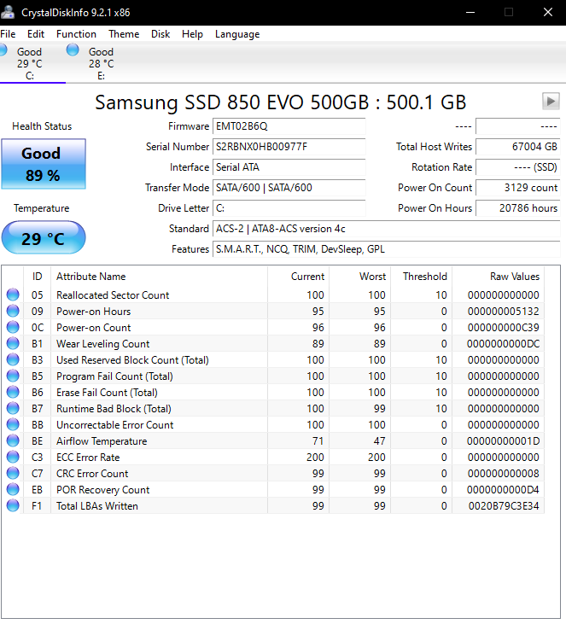Image resolution: width=566 pixels, height=624 pixels.
Task: Click the Firmware field EMT02B6Q
Action: pos(289,126)
